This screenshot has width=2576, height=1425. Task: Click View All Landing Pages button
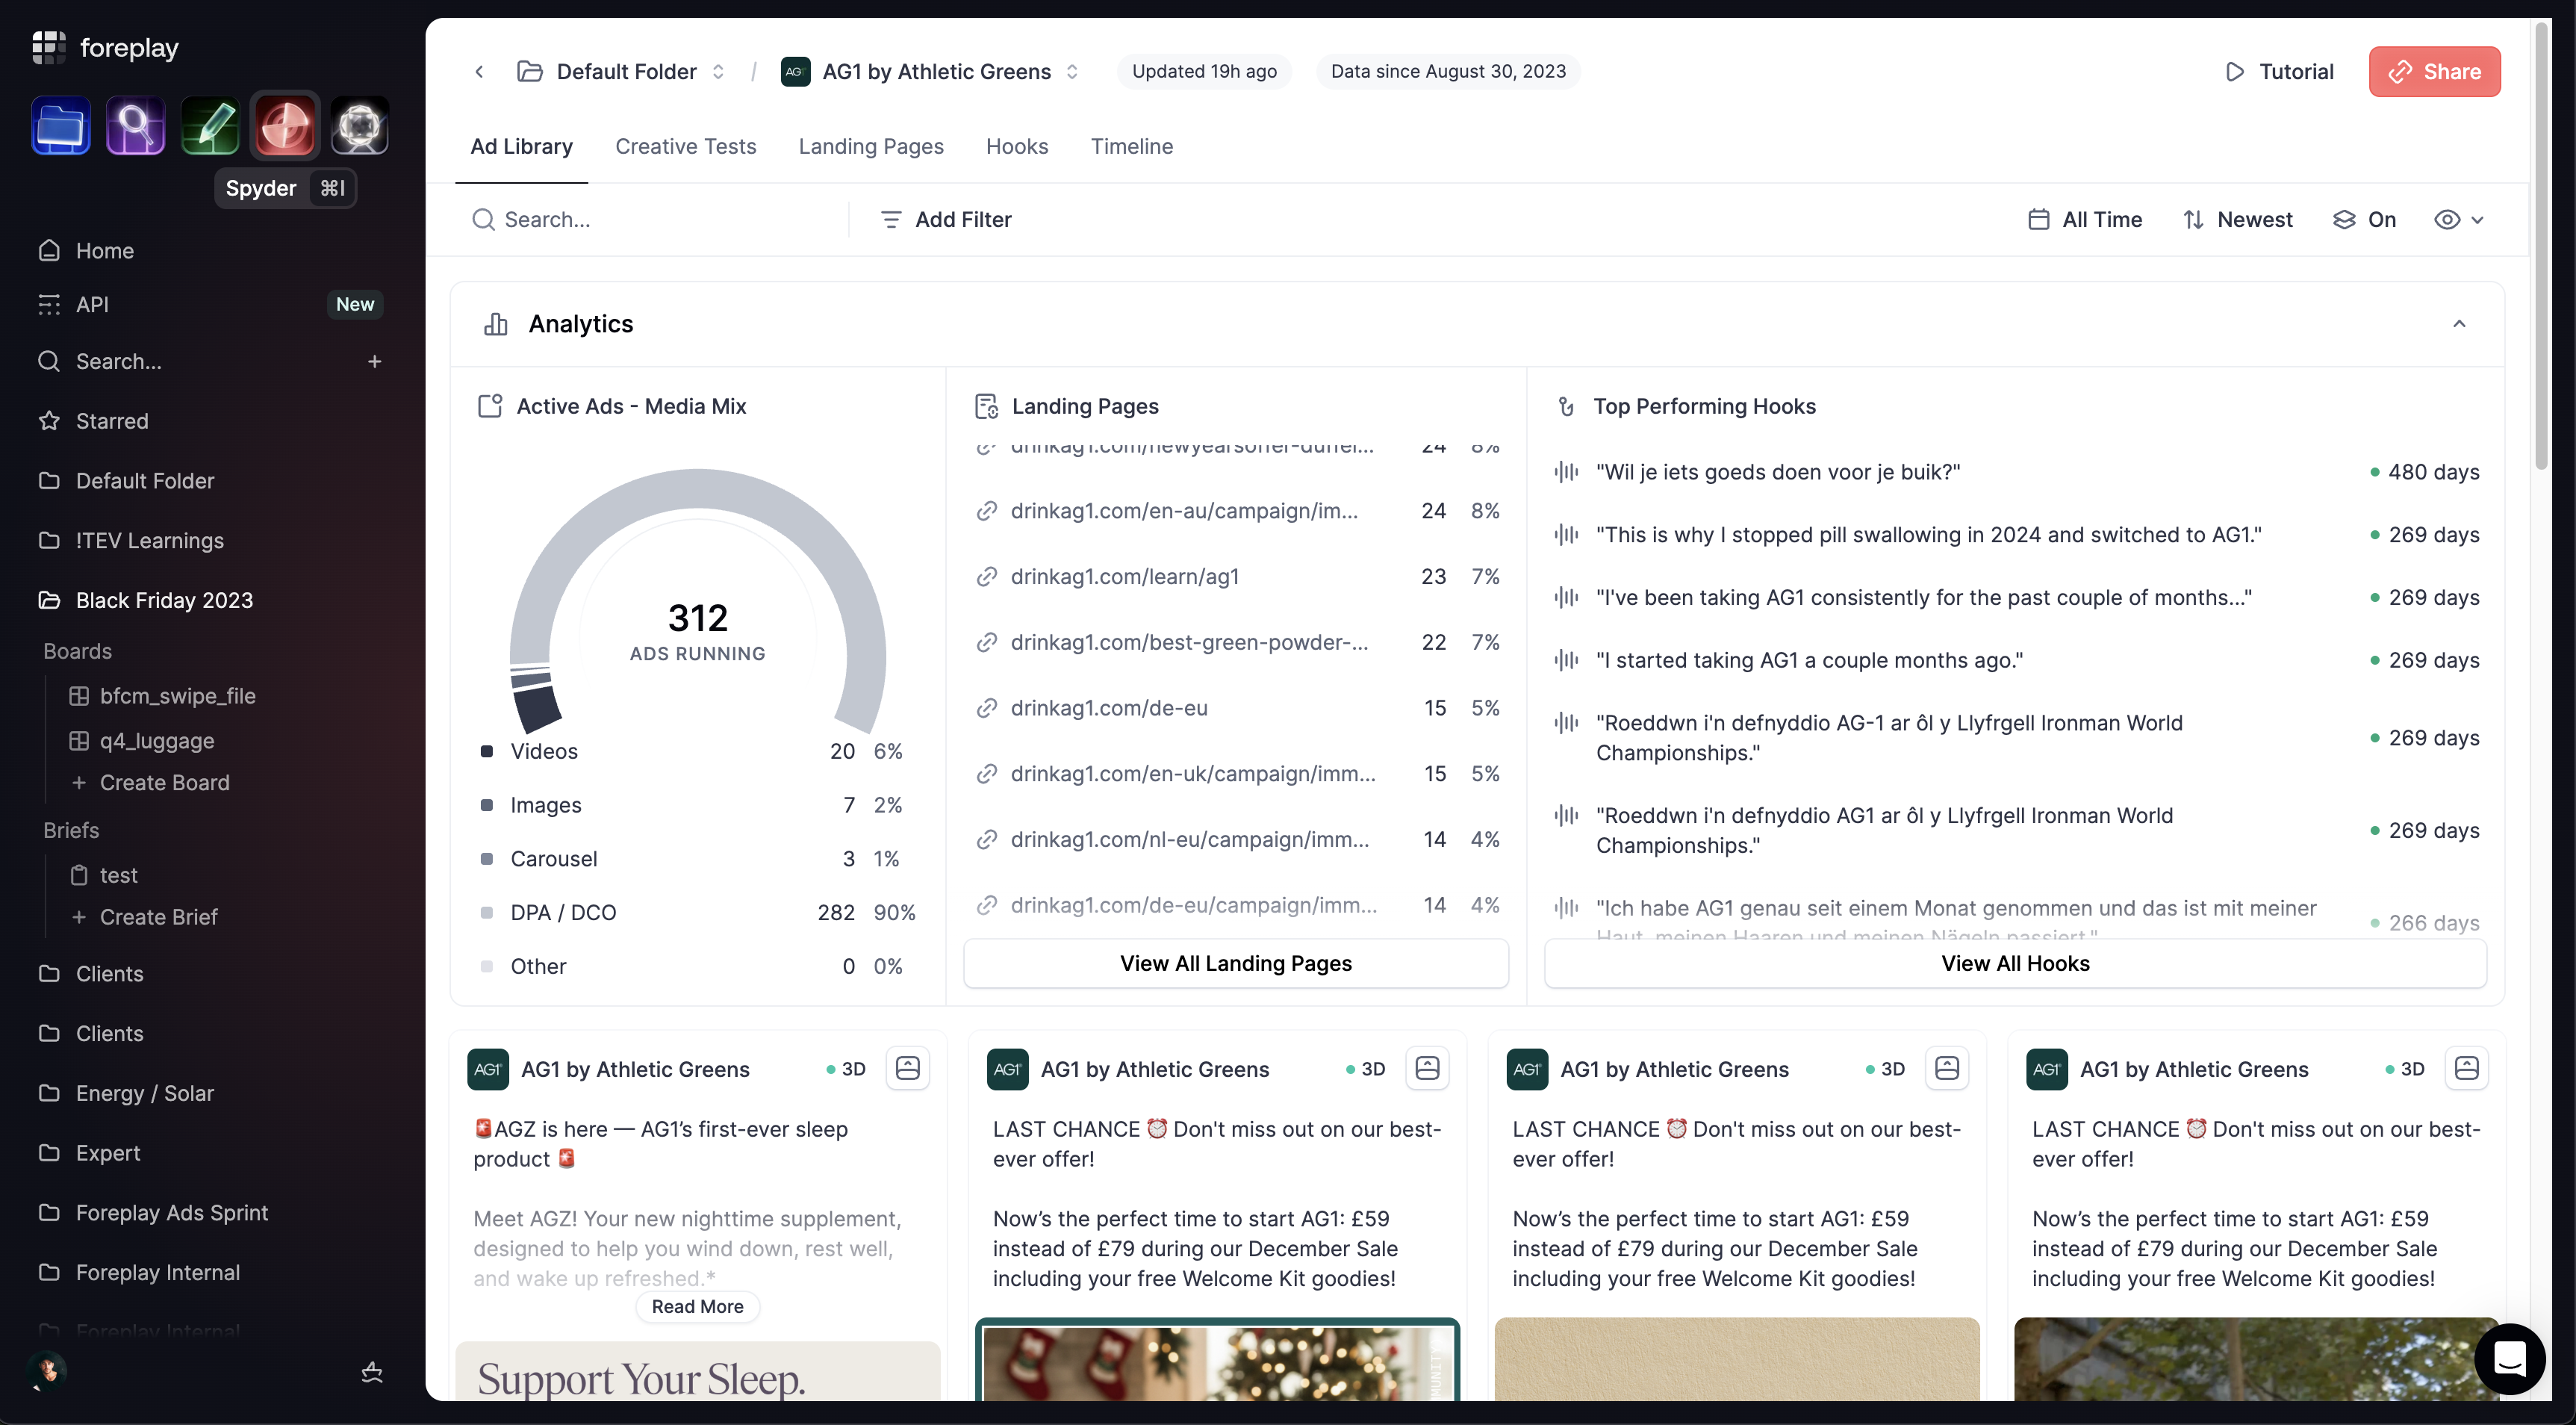(x=1235, y=963)
